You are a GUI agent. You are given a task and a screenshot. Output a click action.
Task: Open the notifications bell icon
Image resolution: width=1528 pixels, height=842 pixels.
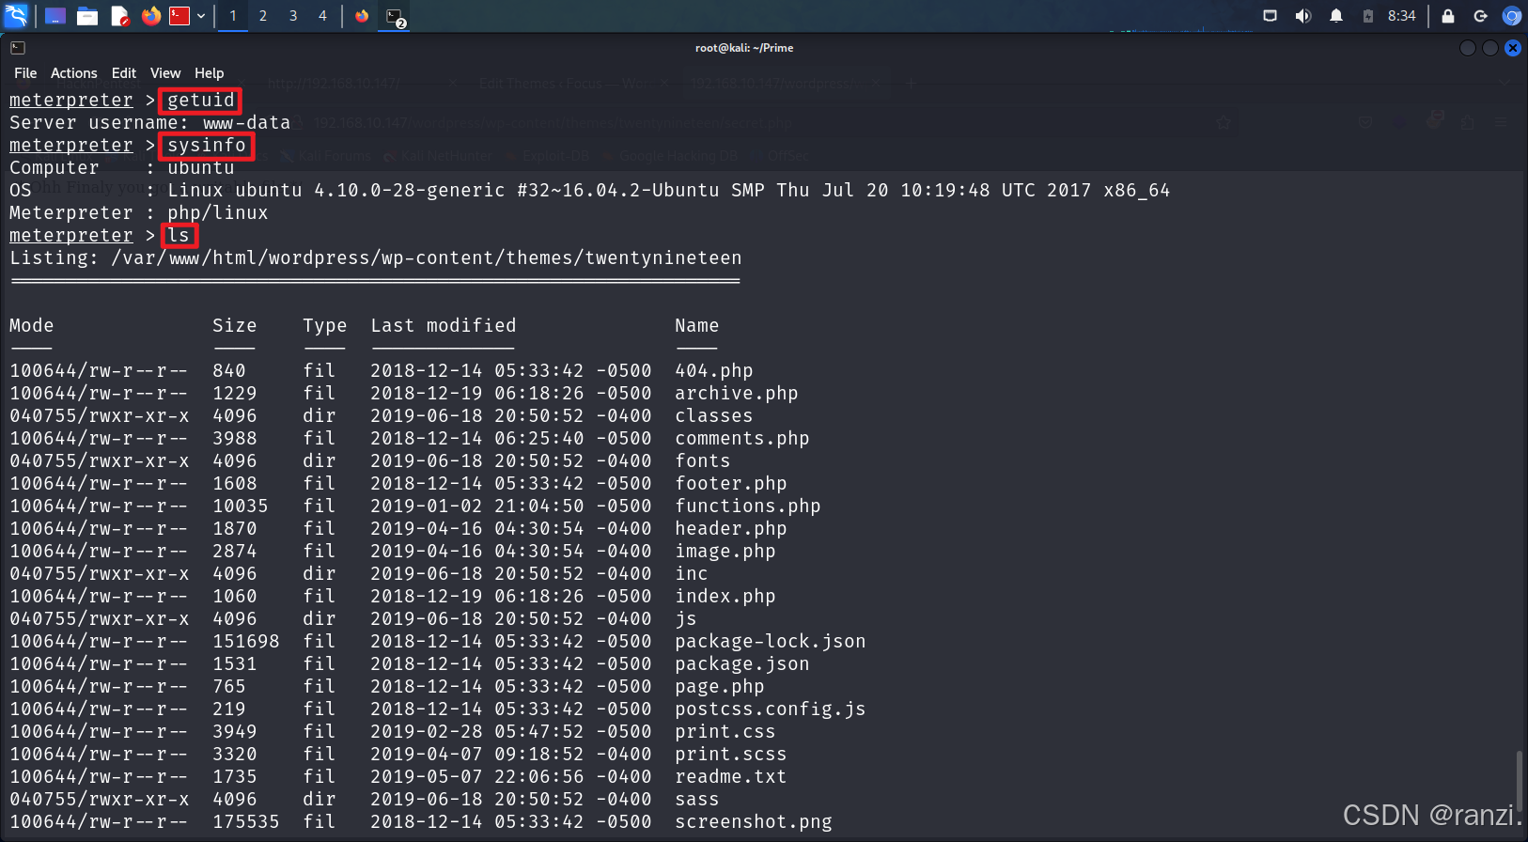click(1335, 16)
